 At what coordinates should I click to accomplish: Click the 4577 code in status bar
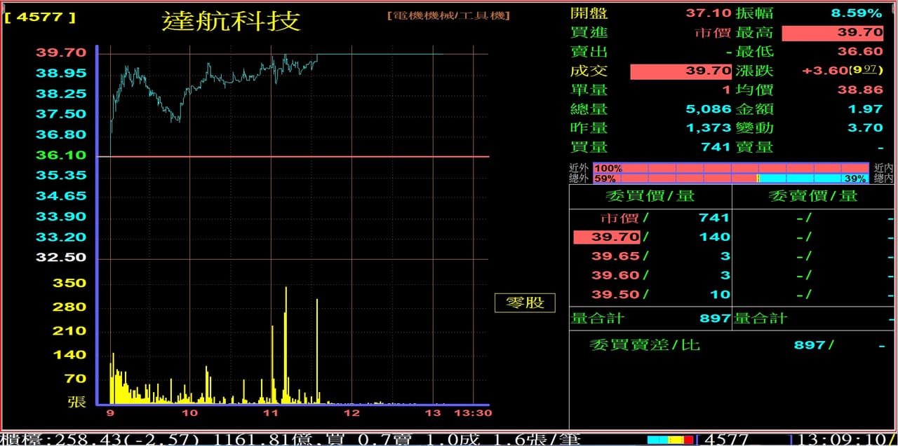click(x=727, y=439)
